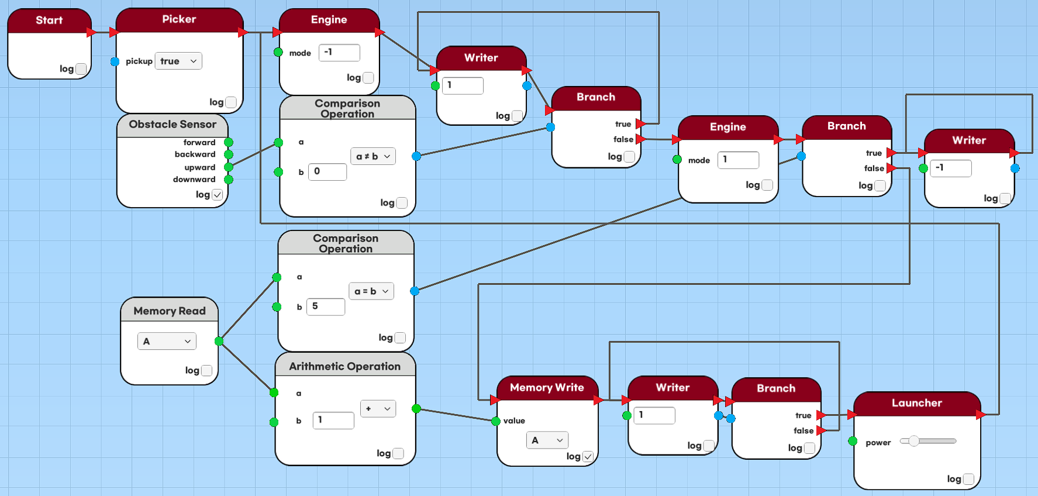Tick the log checkbox of the a=b Comparison
1038x496 pixels.
coord(400,337)
